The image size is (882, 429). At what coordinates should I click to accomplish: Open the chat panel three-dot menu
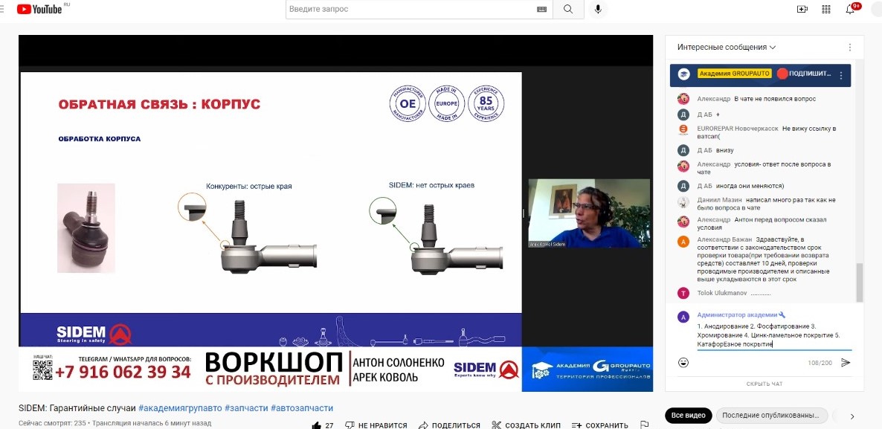click(x=850, y=48)
